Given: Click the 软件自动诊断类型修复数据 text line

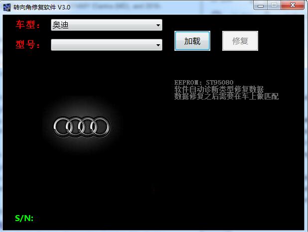Looking at the screenshot, I should 219,89.
